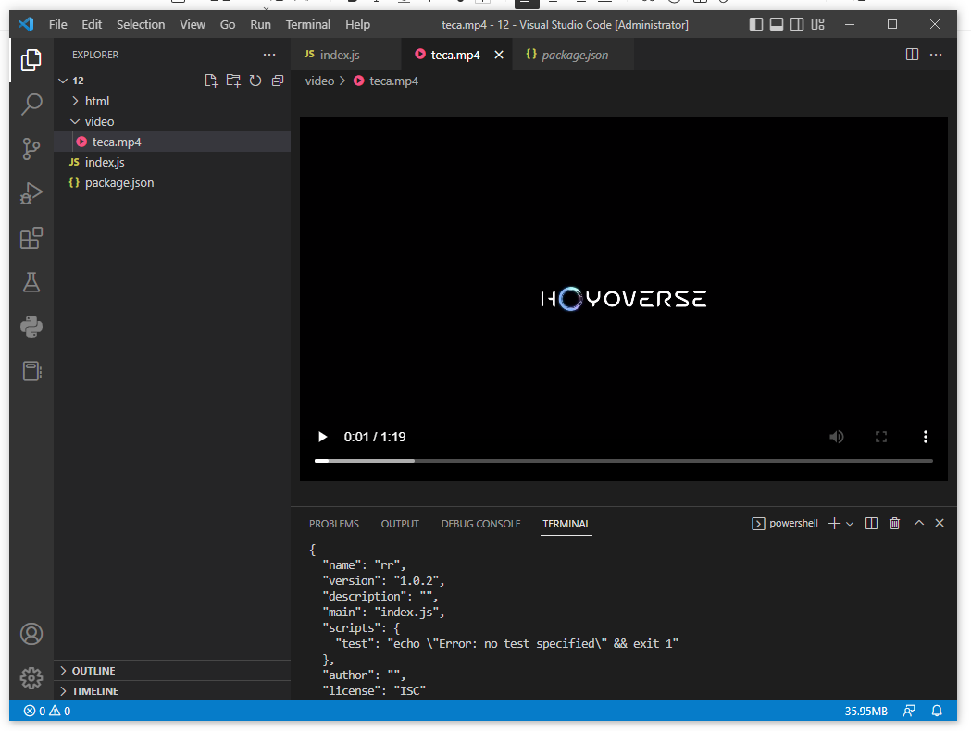Image resolution: width=971 pixels, height=731 pixels.
Task: Toggle secondary side bar visibility
Action: click(797, 24)
